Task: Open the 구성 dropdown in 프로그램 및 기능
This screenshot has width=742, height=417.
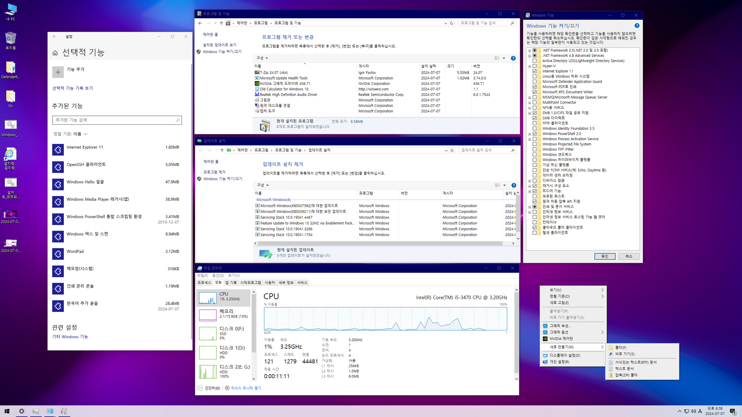Action: [x=262, y=58]
